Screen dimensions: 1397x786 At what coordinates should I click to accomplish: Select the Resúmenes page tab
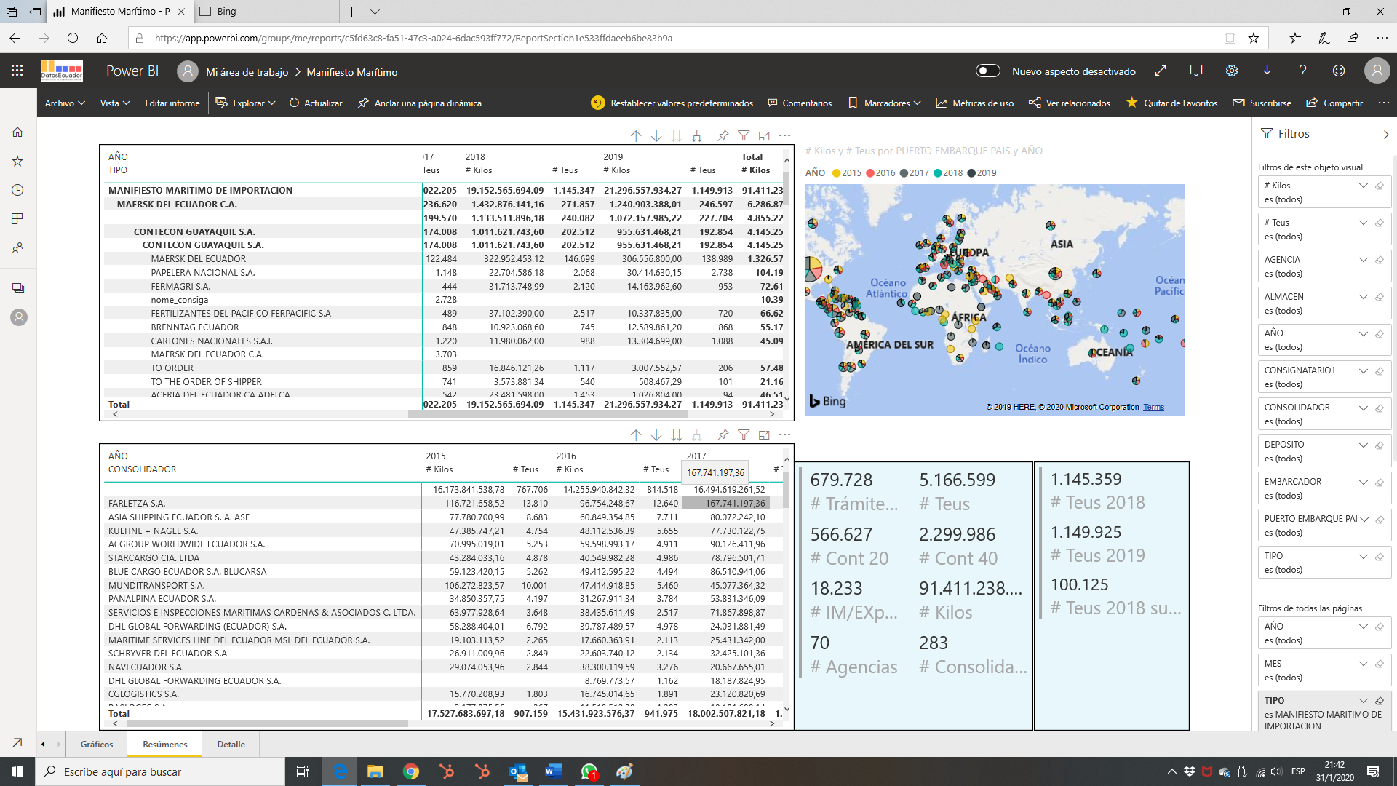[x=164, y=744]
